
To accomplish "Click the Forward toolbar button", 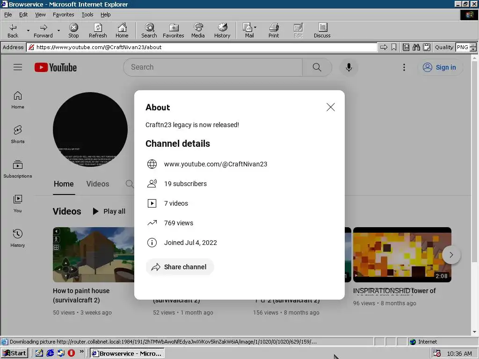I will coord(43,30).
